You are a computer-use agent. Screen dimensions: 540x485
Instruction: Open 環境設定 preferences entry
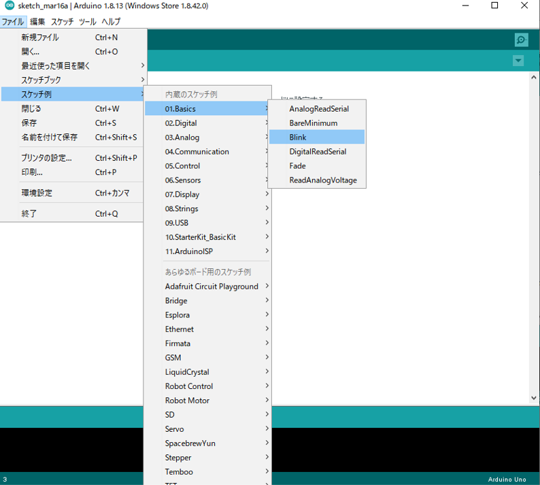click(72, 193)
